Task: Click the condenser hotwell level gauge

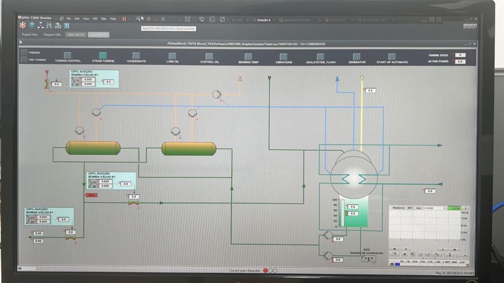Action: tap(342, 213)
